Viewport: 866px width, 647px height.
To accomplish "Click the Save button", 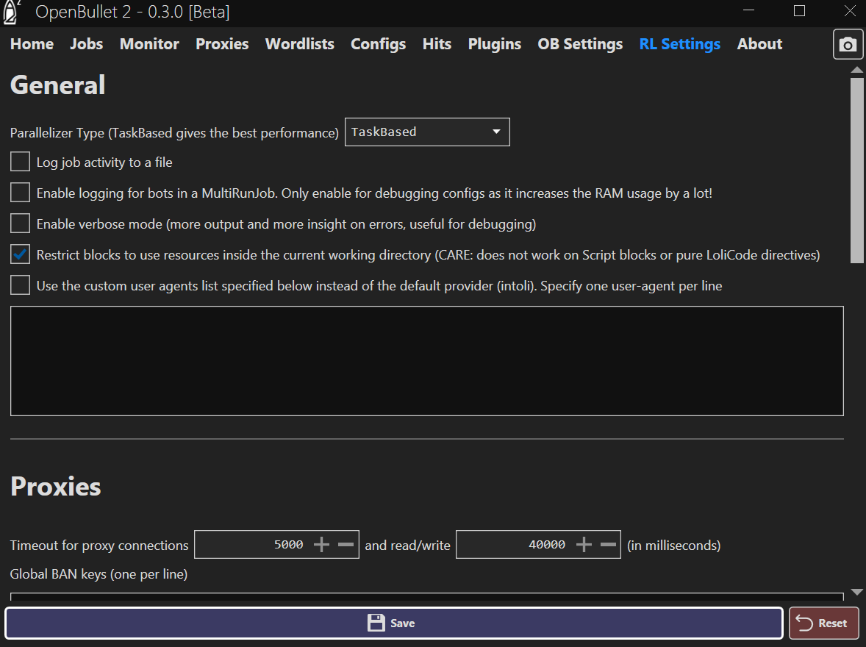I will [x=394, y=623].
